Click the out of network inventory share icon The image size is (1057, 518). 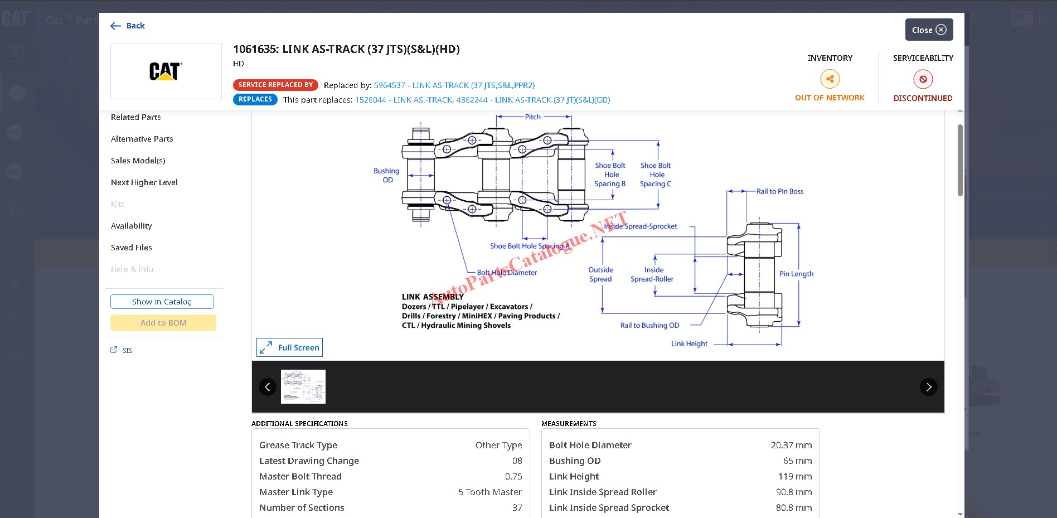pos(830,79)
